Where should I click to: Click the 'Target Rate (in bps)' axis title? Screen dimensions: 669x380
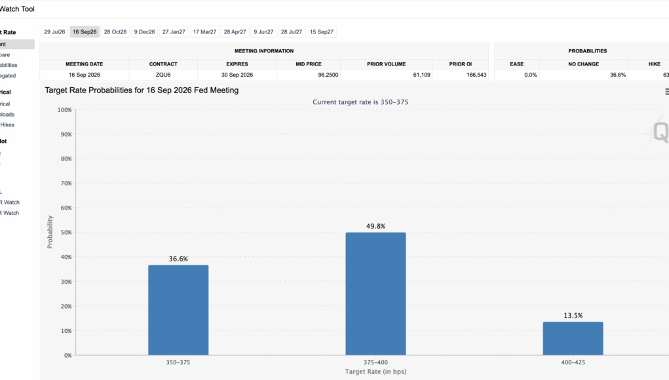point(375,371)
